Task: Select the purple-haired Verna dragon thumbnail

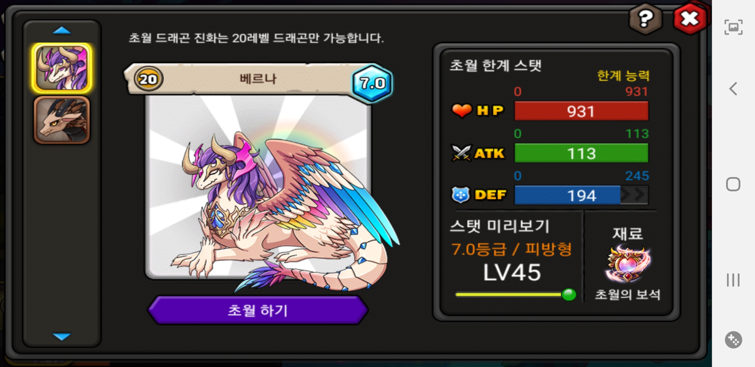Action: 62,68
